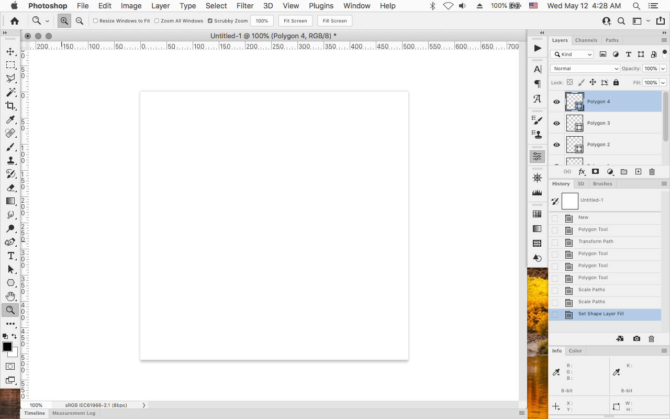Select the Move tool
The height and width of the screenshot is (419, 670).
click(x=10, y=51)
